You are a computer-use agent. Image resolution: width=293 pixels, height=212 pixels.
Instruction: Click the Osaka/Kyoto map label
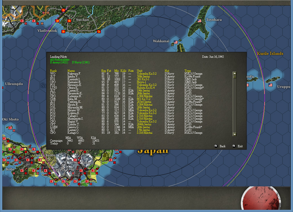[x=45, y=155]
